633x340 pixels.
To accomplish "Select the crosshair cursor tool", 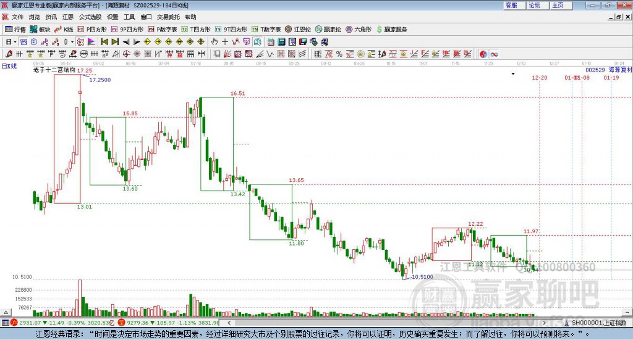I will click(x=225, y=41).
